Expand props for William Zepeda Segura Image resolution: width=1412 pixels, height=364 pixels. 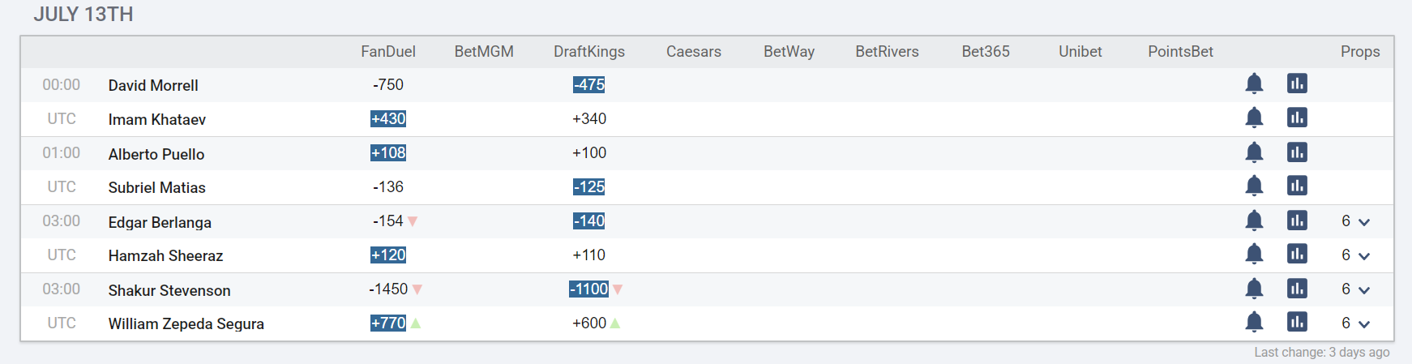click(1355, 323)
